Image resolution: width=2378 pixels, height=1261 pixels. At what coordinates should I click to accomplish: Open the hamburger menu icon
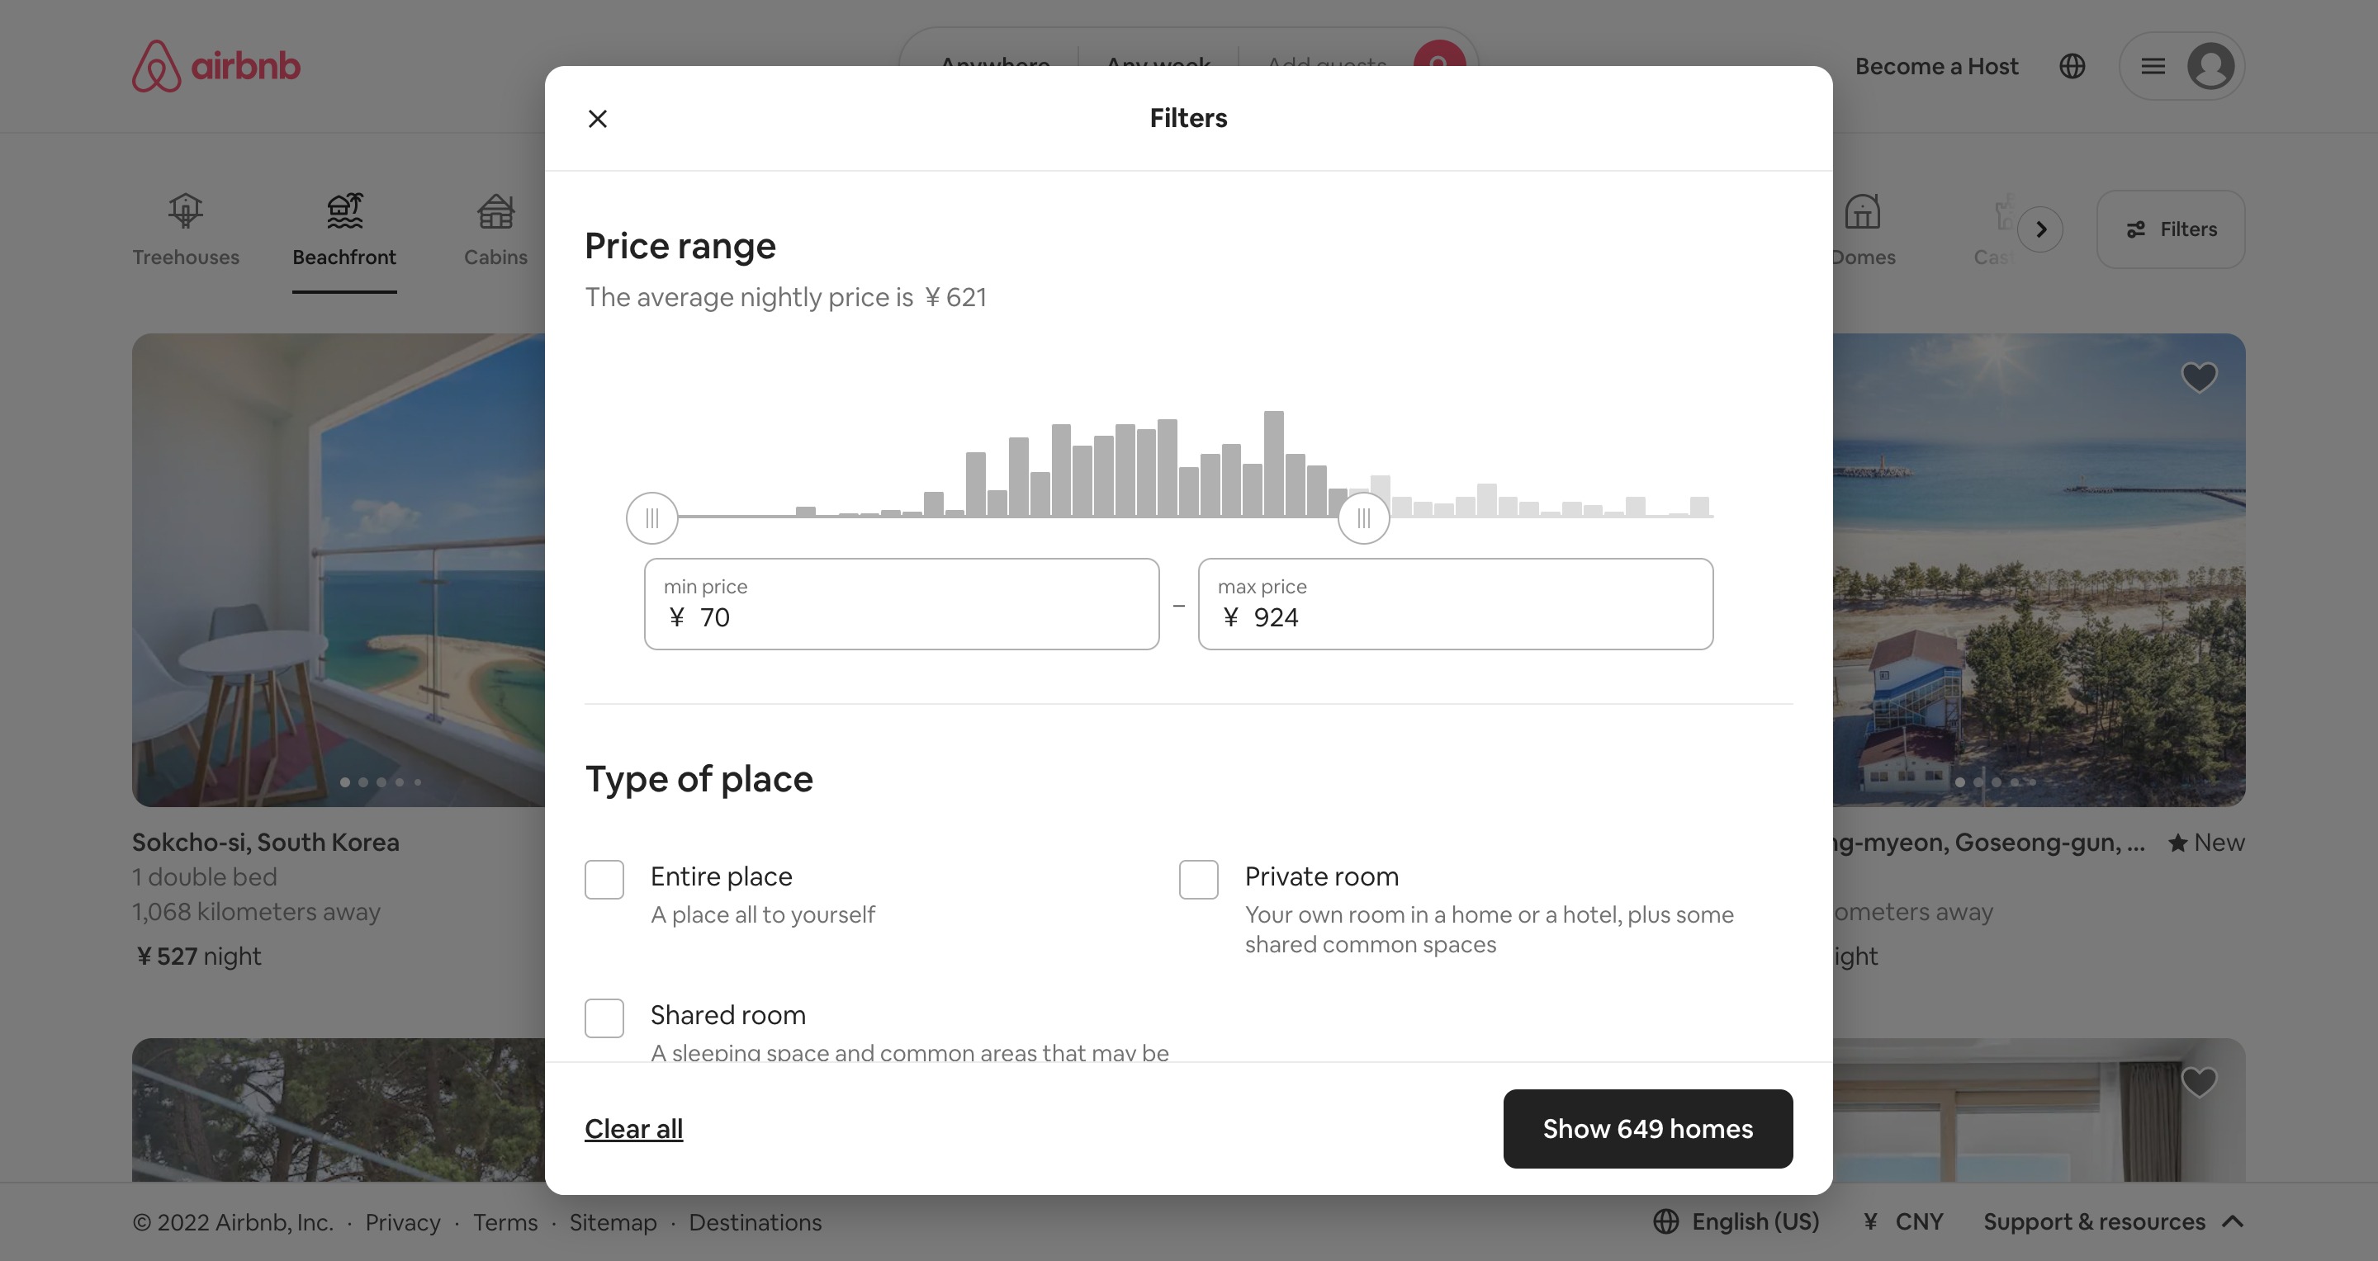pos(2153,66)
